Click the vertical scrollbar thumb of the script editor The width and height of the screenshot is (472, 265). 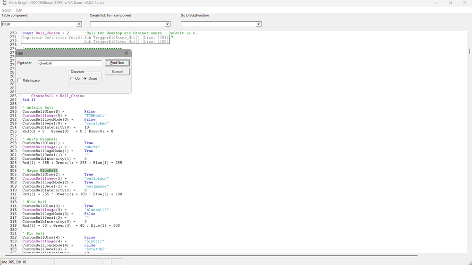coord(469,51)
